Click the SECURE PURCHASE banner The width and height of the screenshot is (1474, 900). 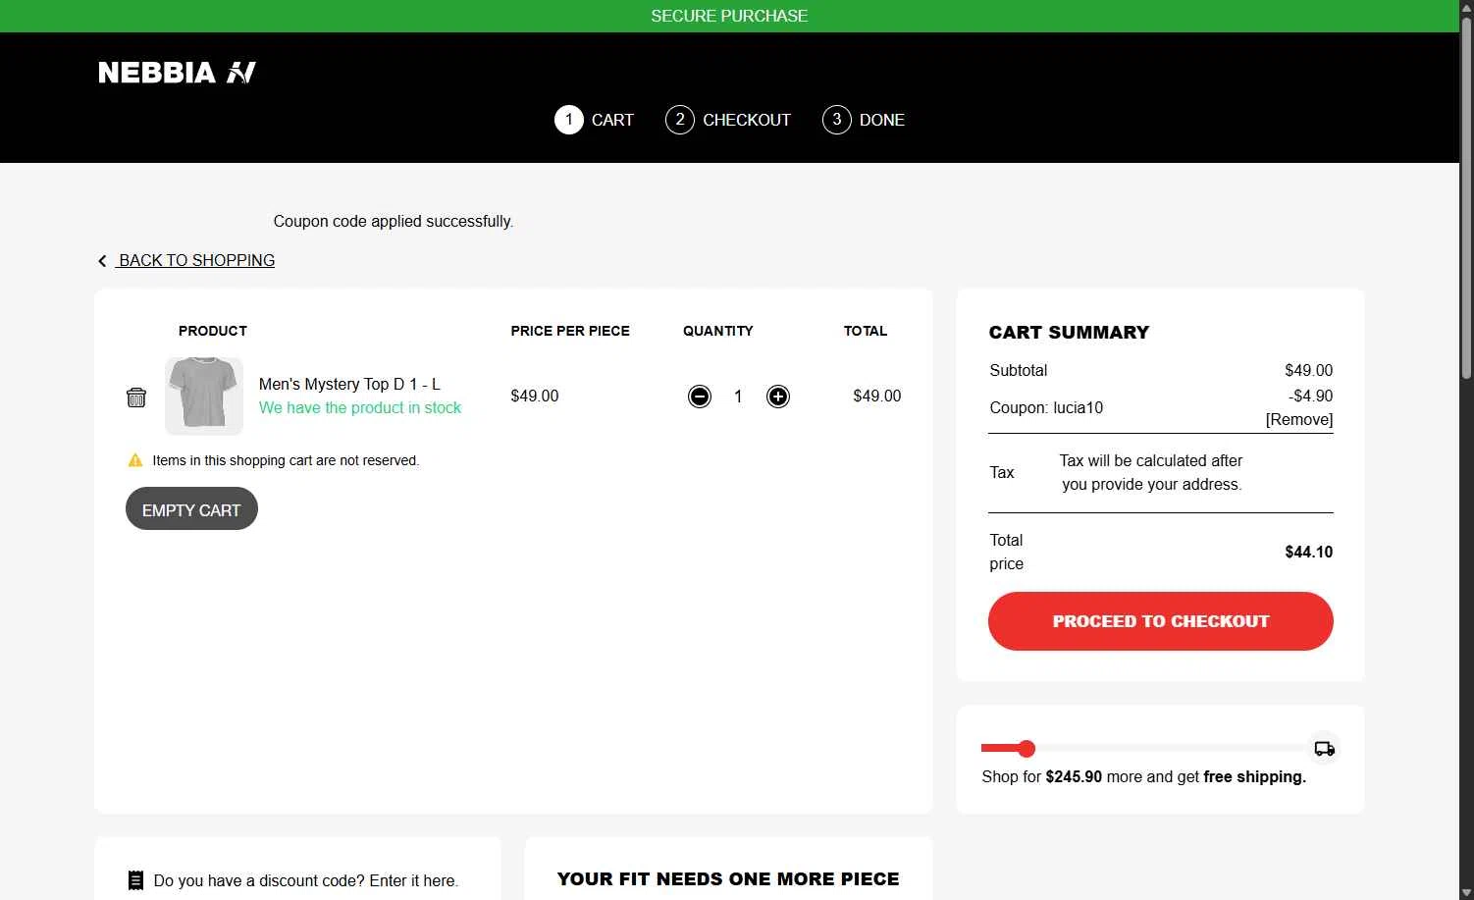click(x=729, y=16)
